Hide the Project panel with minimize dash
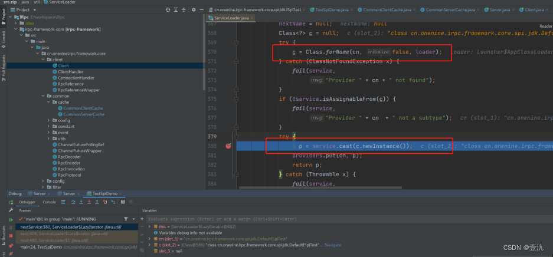The width and height of the screenshot is (553, 257). coord(201,10)
